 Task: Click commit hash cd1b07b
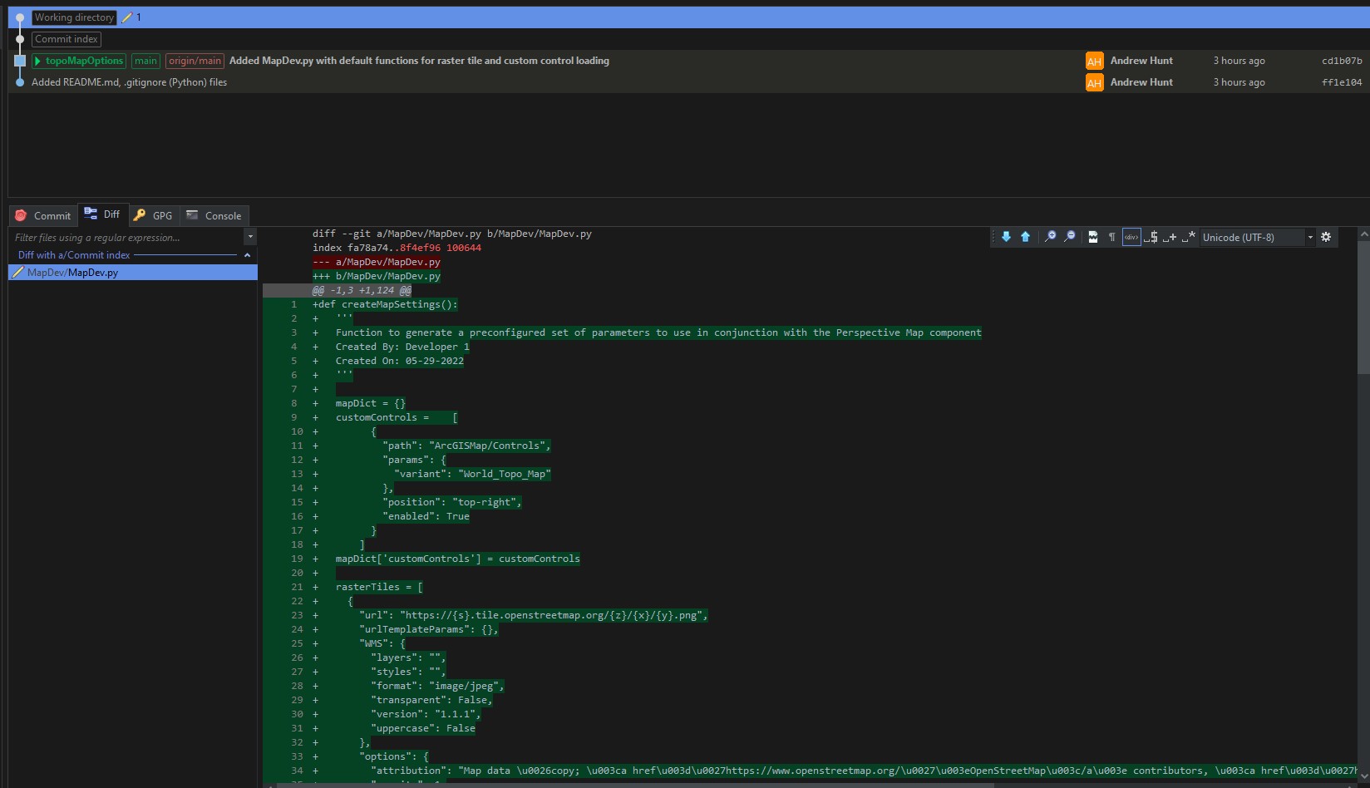pyautogui.click(x=1342, y=61)
